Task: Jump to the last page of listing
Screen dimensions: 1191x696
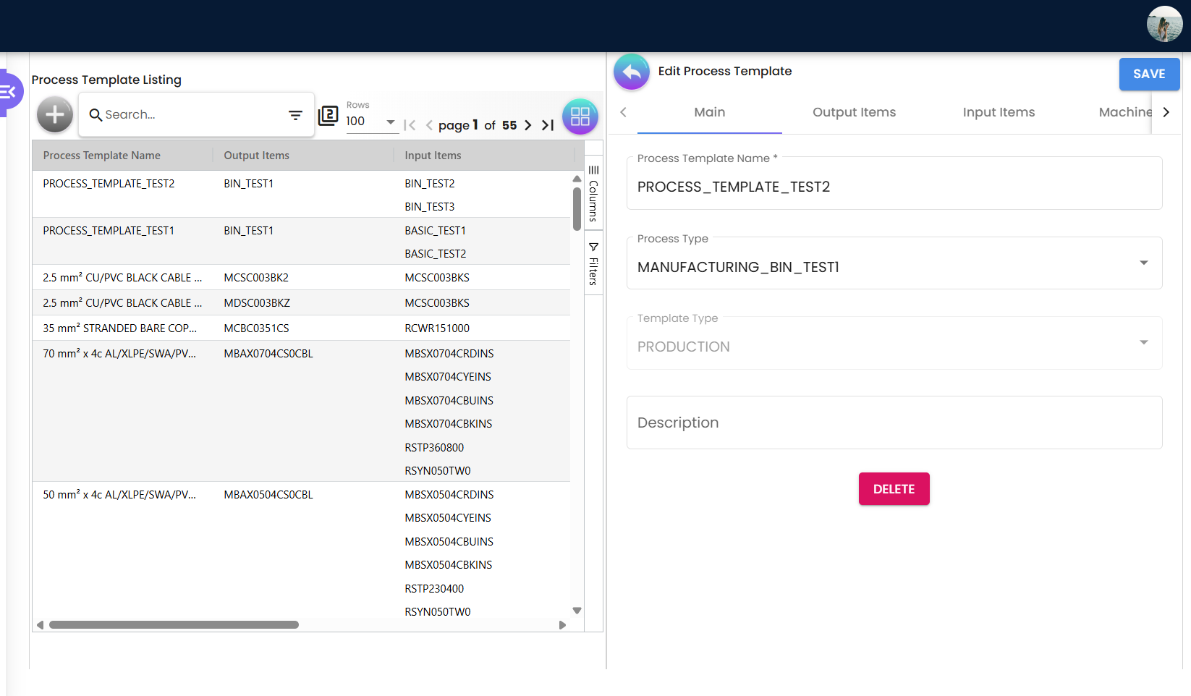Action: point(548,125)
